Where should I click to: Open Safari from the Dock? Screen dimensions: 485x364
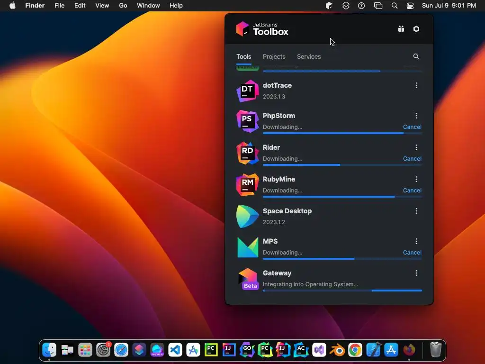(x=121, y=350)
